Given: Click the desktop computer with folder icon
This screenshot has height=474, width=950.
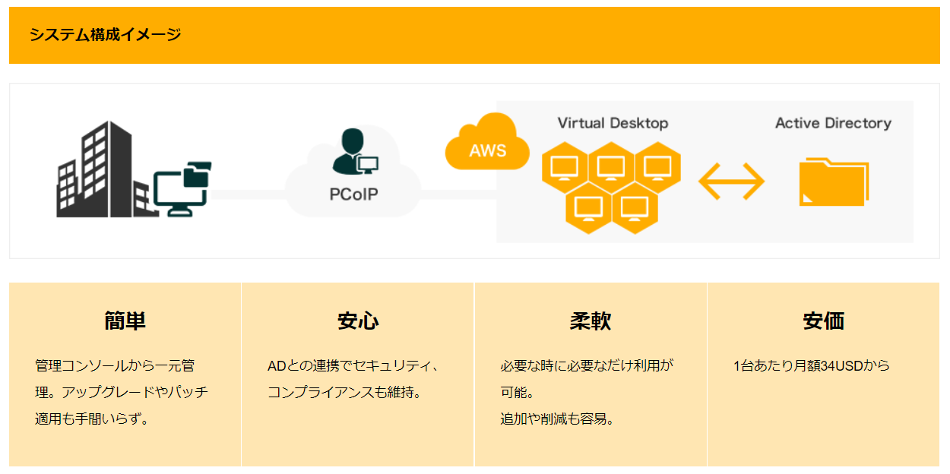Looking at the screenshot, I should 182,190.
